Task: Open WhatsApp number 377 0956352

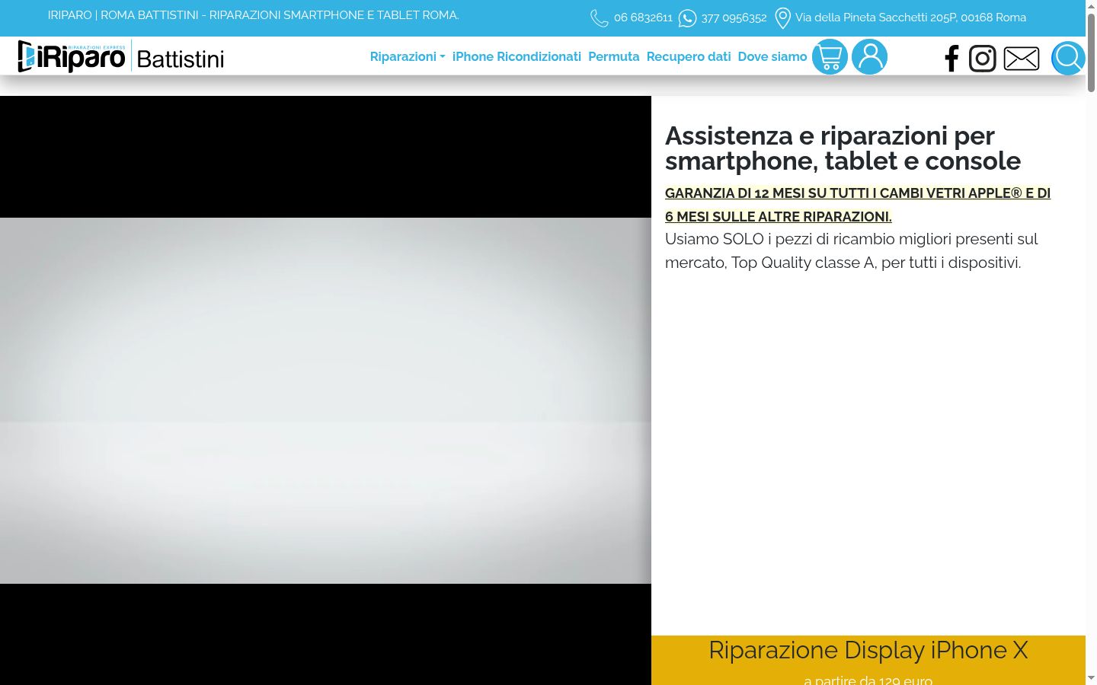Action: coord(734,18)
